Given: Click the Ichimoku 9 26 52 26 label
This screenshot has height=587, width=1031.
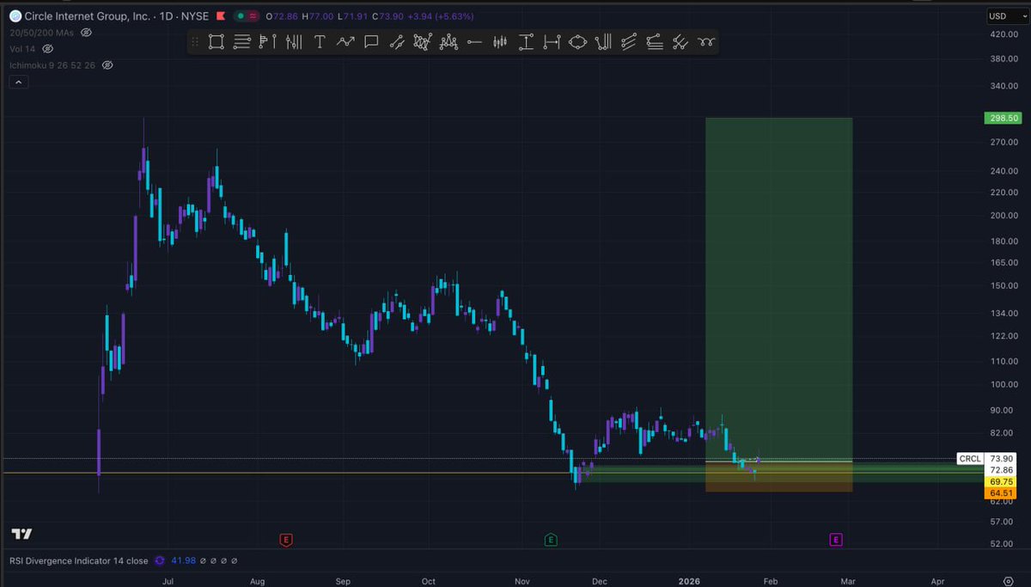Looking at the screenshot, I should pyautogui.click(x=52, y=65).
